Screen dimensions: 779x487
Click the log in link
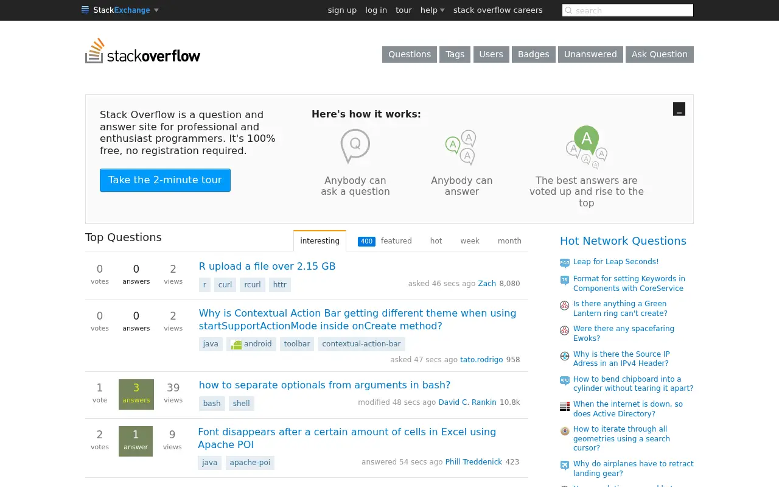tap(376, 10)
